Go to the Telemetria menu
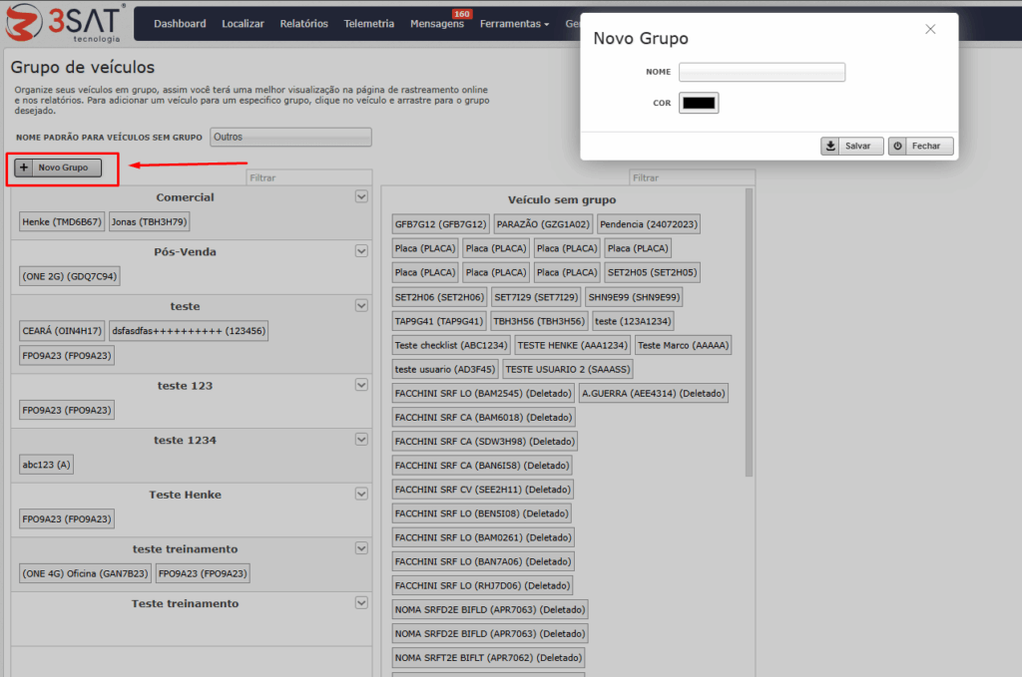The height and width of the screenshot is (677, 1022). 368,24
